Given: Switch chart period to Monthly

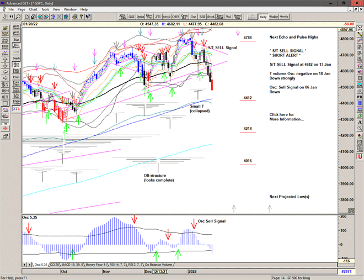Looking at the screenshot, I should [x=284, y=17].
